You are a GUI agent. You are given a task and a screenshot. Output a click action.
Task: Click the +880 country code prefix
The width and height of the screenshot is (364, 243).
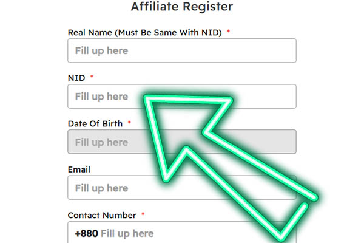86,233
